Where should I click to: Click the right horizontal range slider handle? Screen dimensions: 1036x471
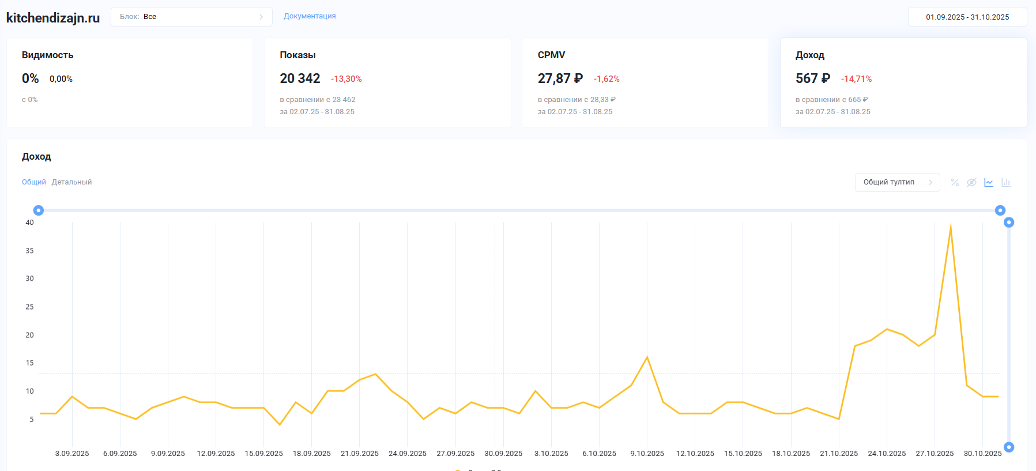coord(1000,210)
